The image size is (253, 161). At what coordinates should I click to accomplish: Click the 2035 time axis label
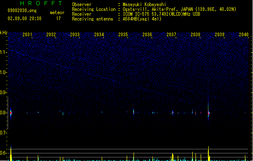(123, 35)
